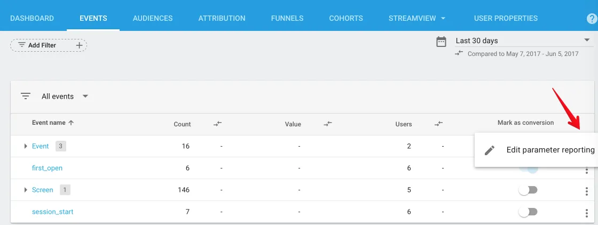Click the pencil icon for Edit parameter reporting

[490, 150]
